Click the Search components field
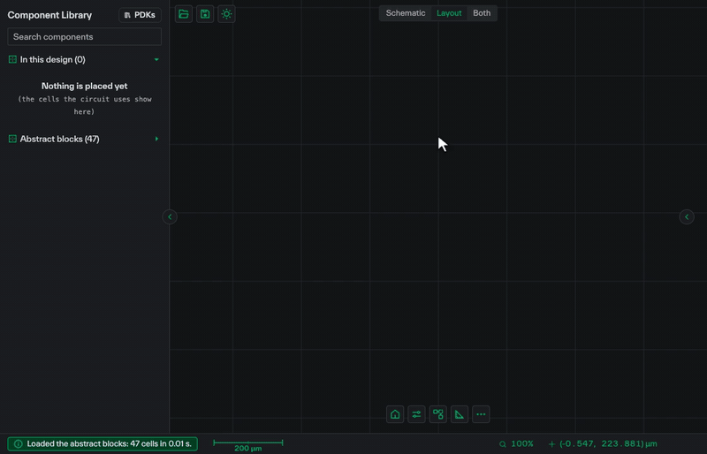The height and width of the screenshot is (454, 707). 84,37
